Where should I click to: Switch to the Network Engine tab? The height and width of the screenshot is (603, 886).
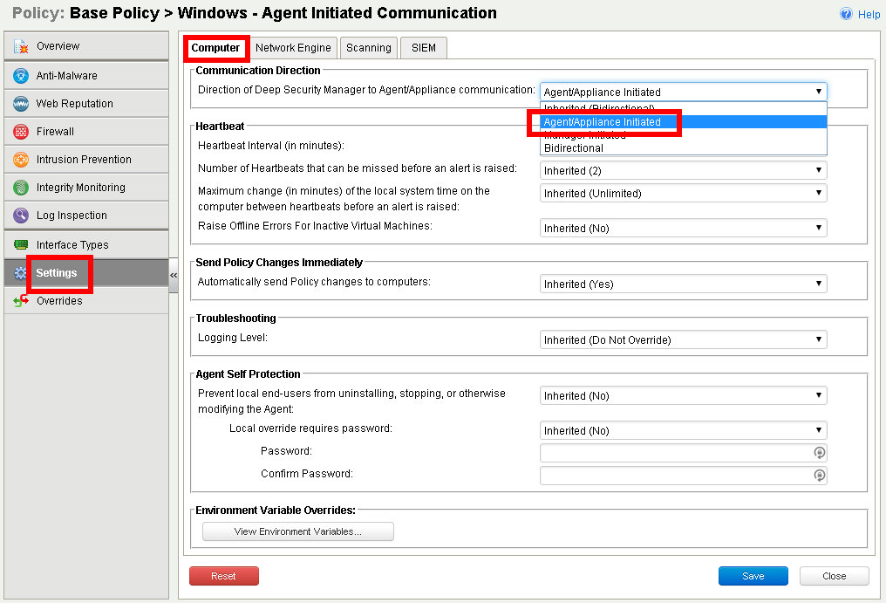coord(293,48)
